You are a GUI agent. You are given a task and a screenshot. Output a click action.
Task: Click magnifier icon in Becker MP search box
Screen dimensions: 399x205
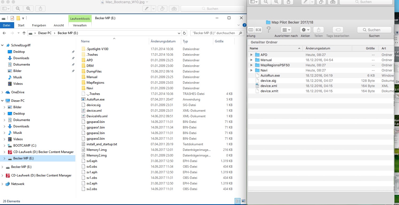[x=240, y=33]
